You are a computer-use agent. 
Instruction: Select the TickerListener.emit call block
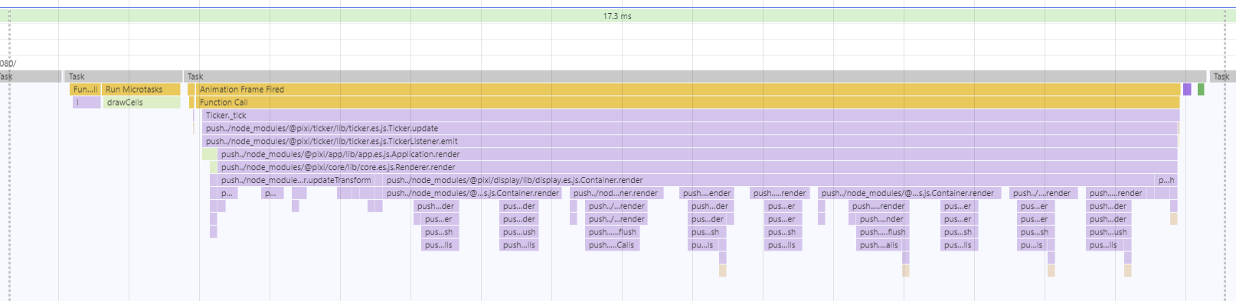(690, 142)
